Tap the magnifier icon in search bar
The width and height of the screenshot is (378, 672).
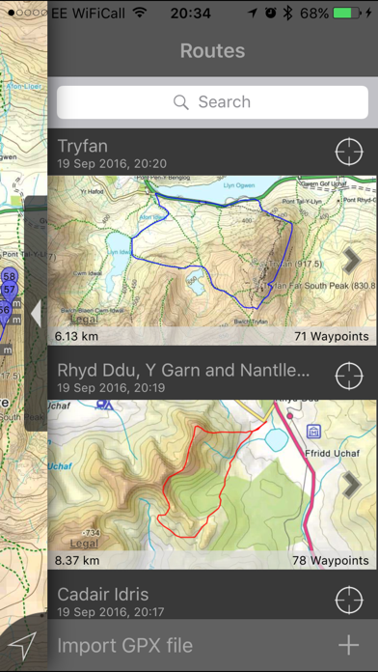tap(180, 102)
